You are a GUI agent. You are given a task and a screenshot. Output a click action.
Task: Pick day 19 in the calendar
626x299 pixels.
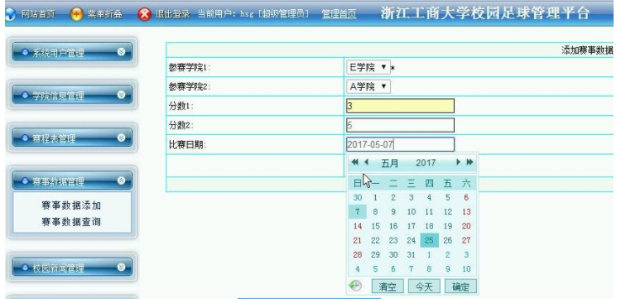(x=448, y=226)
